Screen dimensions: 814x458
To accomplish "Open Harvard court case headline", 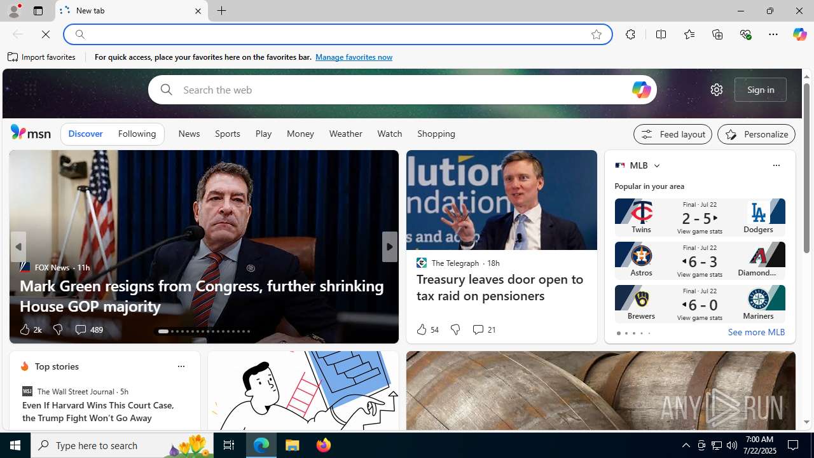I will pos(98,412).
